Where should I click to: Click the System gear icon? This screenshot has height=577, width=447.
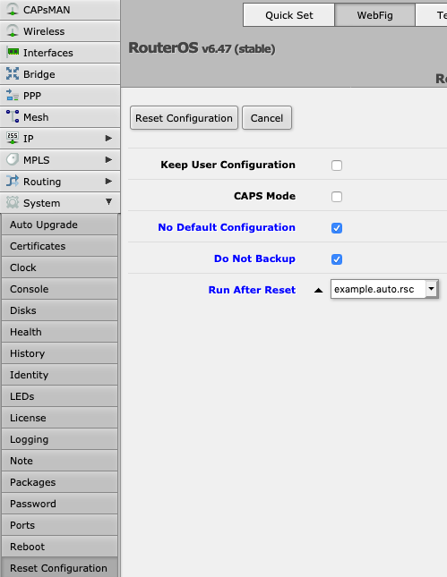13,202
